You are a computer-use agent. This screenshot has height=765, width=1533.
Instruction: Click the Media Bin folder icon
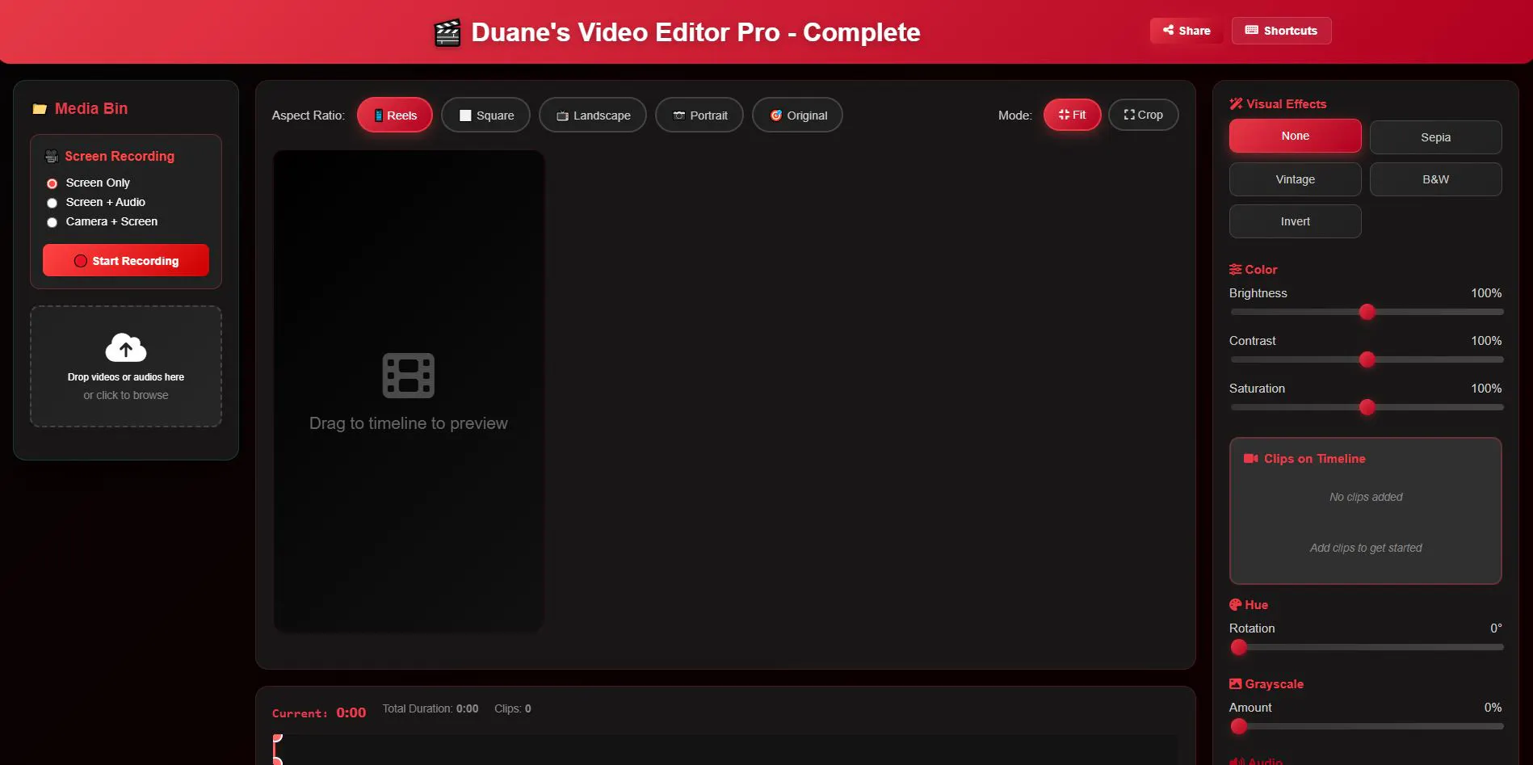(x=40, y=109)
